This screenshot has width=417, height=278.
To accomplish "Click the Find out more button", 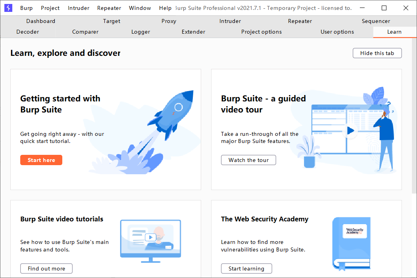I will click(46, 268).
